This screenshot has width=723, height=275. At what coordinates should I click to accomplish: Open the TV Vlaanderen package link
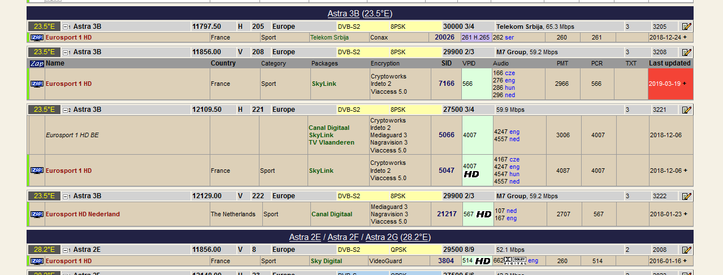pos(332,142)
